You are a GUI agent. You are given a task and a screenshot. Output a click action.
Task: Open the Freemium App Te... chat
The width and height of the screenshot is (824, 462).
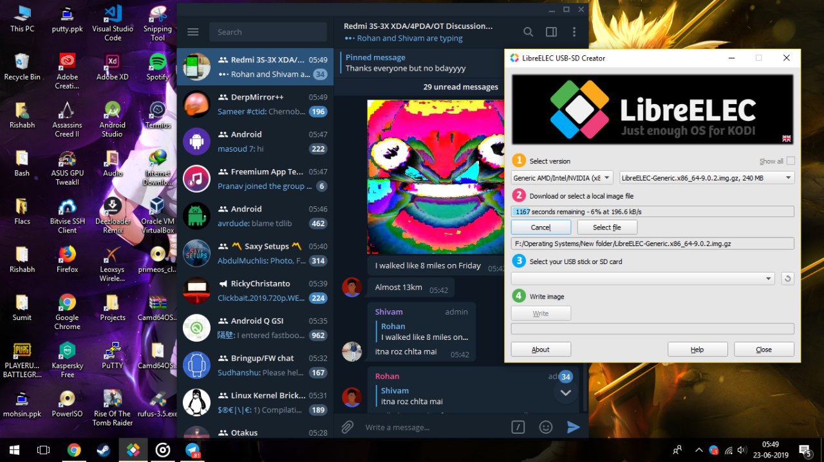255,178
